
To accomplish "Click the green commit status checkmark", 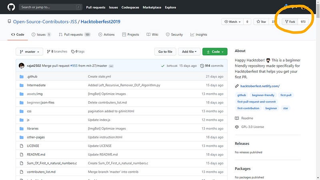I will click(162, 66).
